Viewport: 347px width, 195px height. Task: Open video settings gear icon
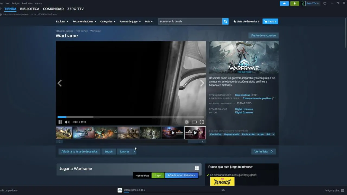click(187, 122)
